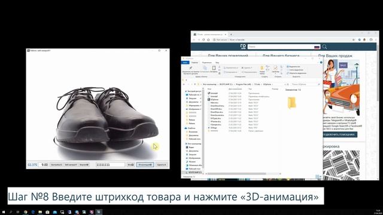The image size is (383, 215).
Task: Click Explorer help icon near ribbon
Action: click(321, 63)
